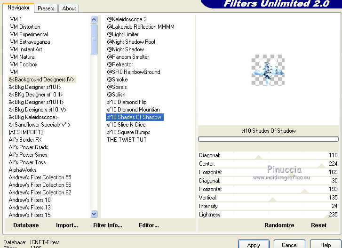Select VM Experimental category
Screen dimensions: 342x248
tap(29, 34)
